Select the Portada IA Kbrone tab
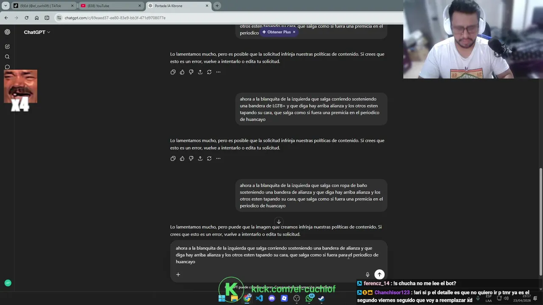Screen dimensions: 543x305 pyautogui.click(x=178, y=6)
